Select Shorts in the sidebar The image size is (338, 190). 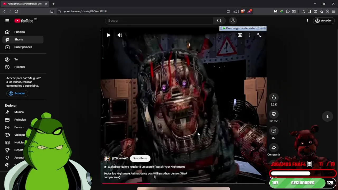click(x=23, y=40)
